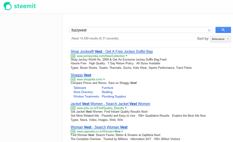The width and height of the screenshot is (233, 142).
Task: Click the Ad badge beside zapmeta.co.in
Action: [x=73, y=131]
